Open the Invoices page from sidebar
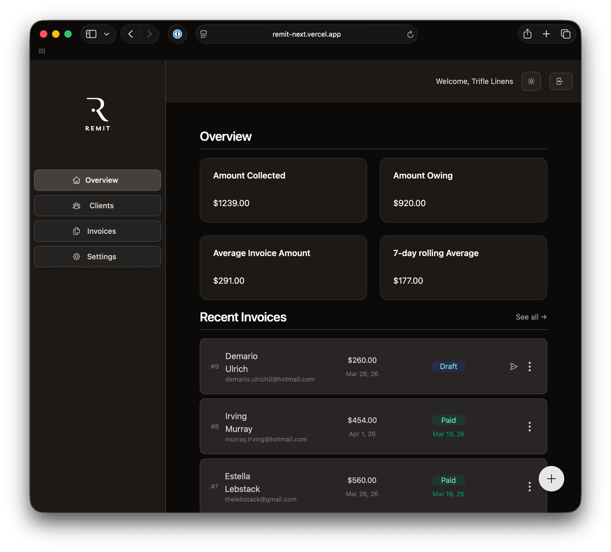The width and height of the screenshot is (611, 552). (97, 231)
